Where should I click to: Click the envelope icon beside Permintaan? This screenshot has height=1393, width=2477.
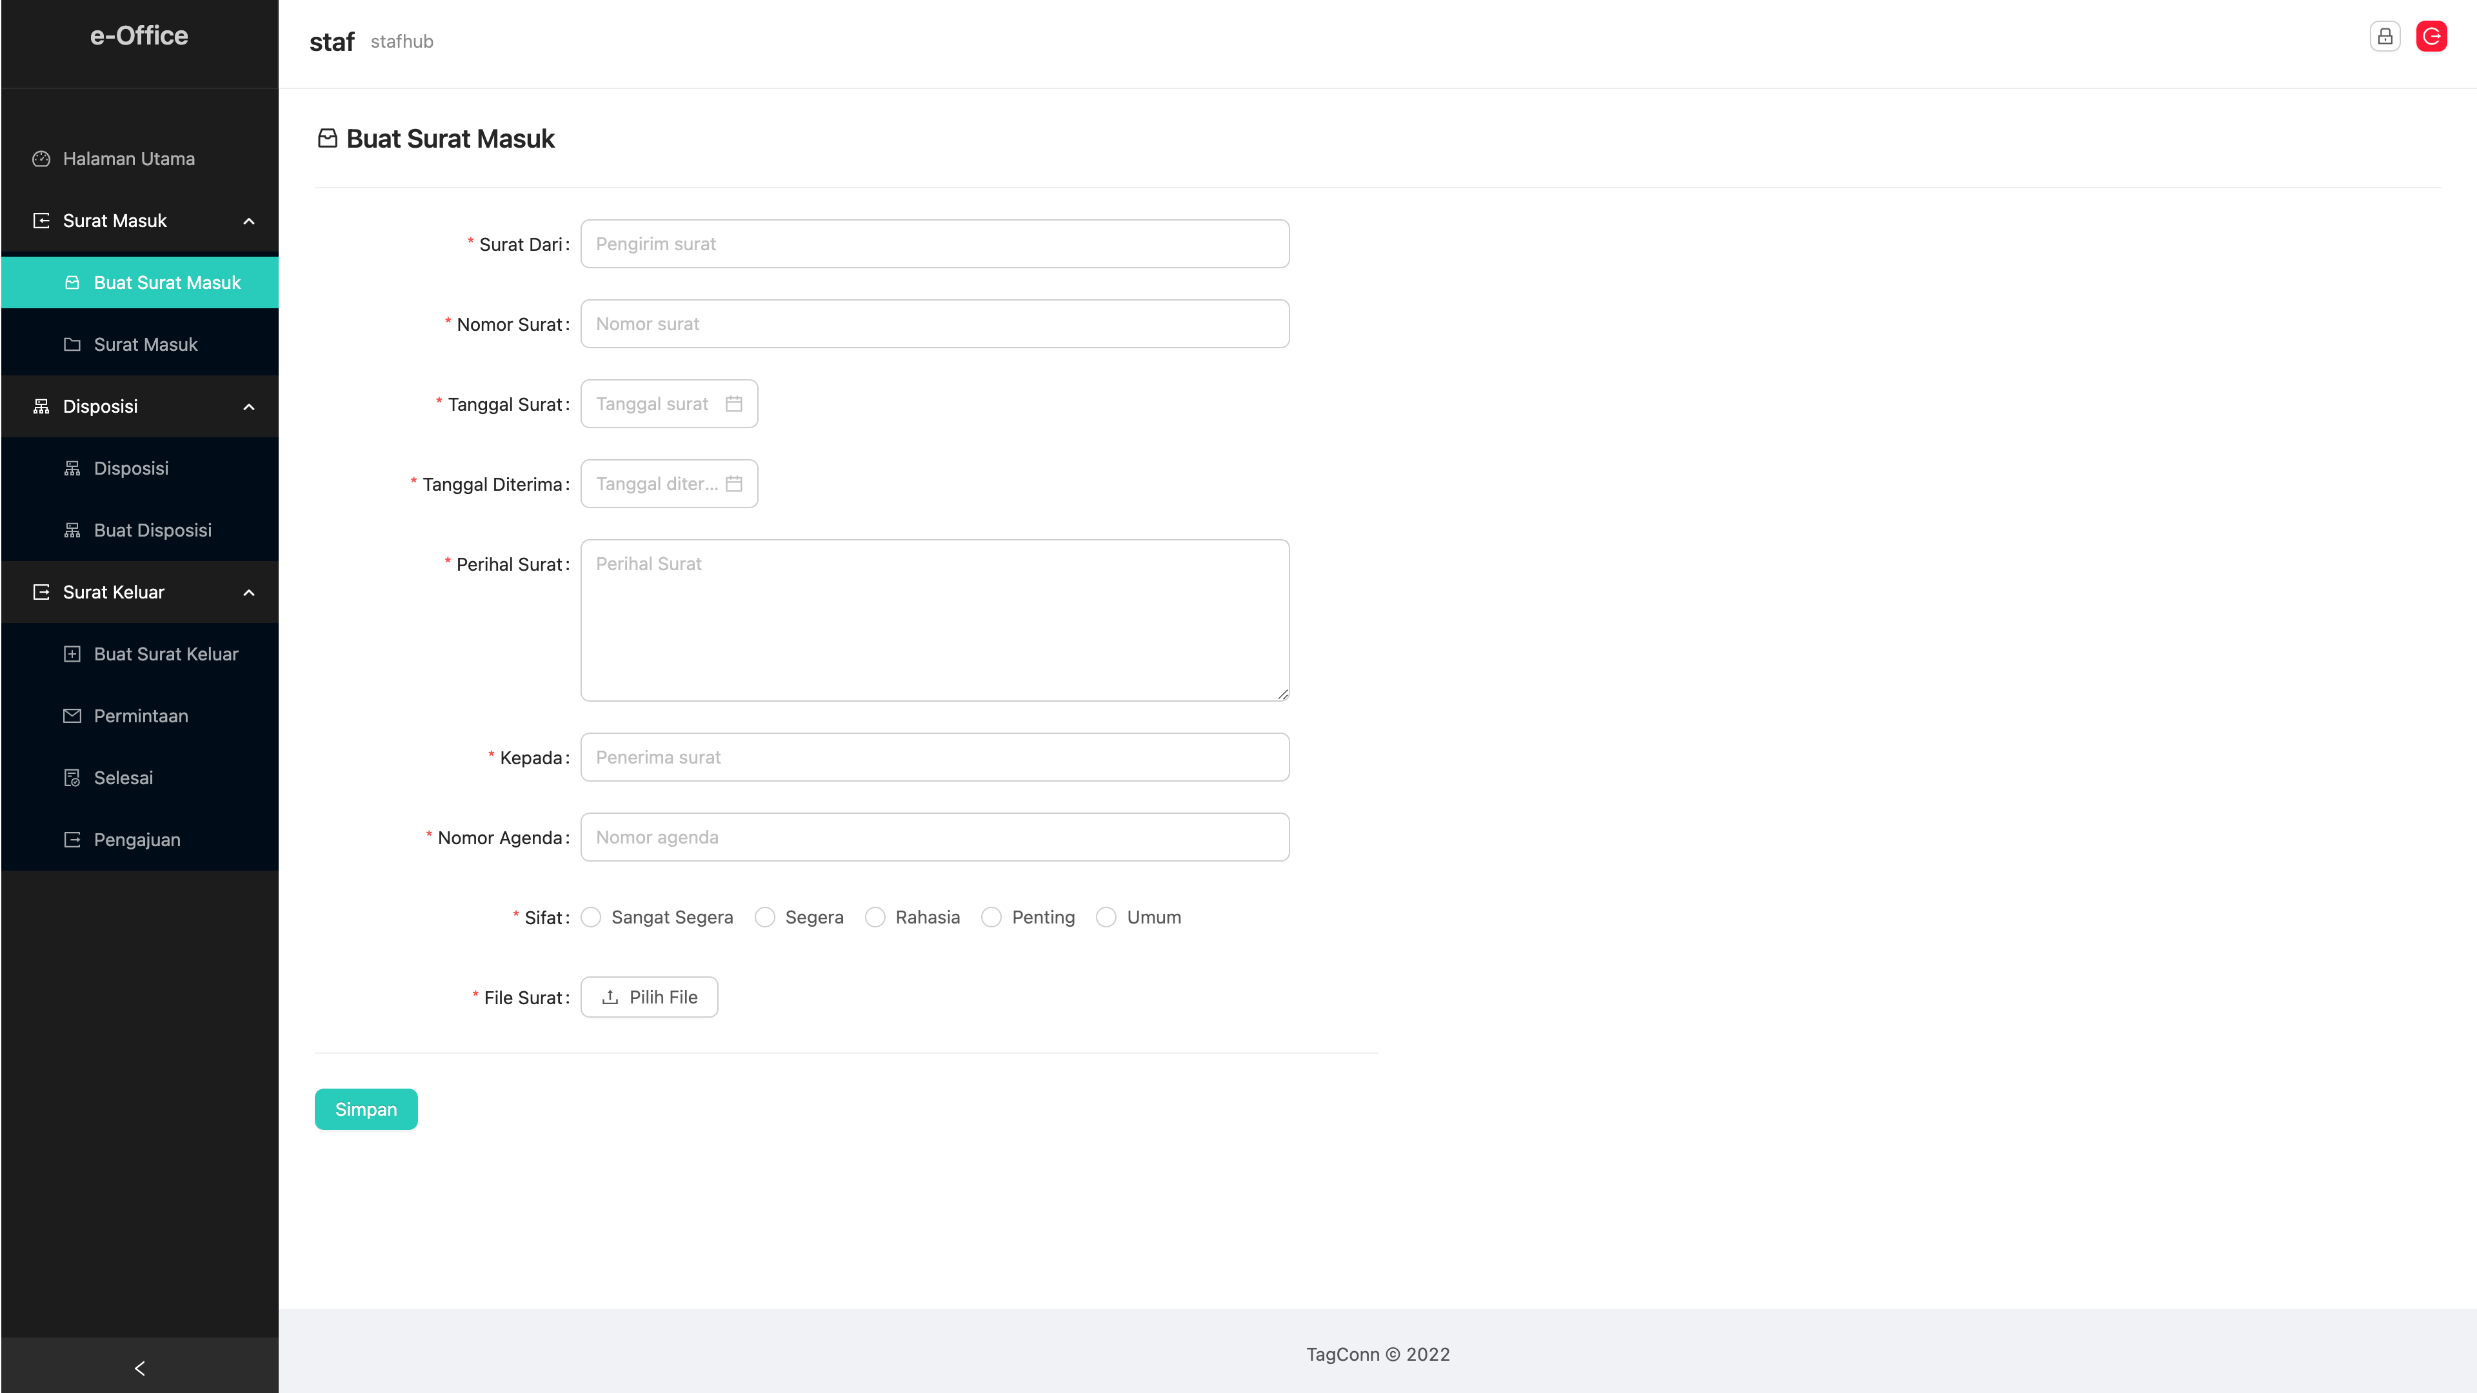pos(72,715)
